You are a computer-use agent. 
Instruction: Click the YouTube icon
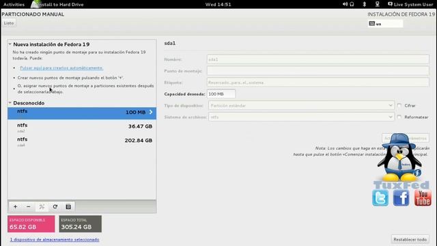click(x=423, y=197)
